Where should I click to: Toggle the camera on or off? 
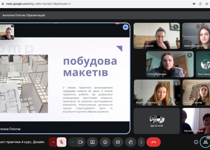click(x=80, y=142)
